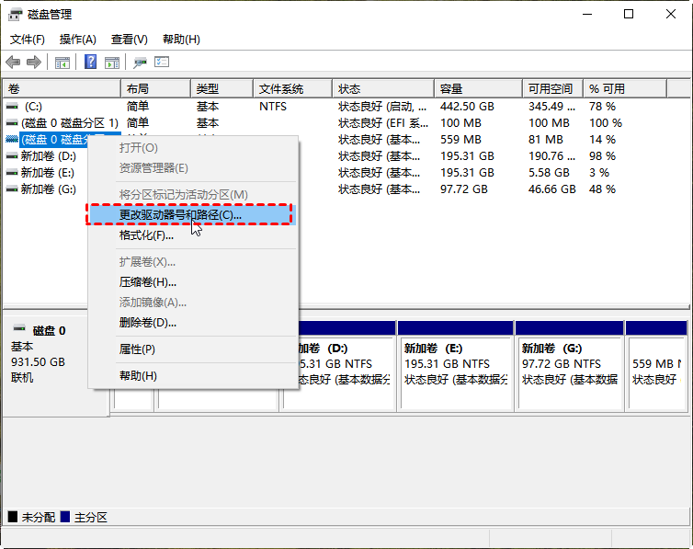Click the Show/Hide Console Tree icon
The image size is (693, 549).
coord(62,63)
